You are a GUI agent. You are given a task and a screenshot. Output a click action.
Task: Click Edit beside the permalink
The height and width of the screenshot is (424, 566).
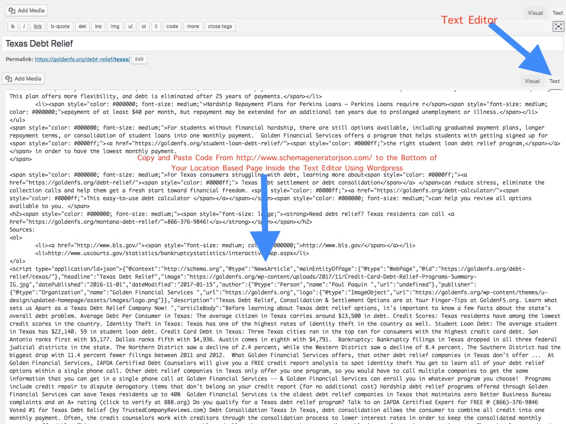139,59
